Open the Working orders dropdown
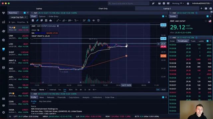213x119 pixels. click(178, 3)
